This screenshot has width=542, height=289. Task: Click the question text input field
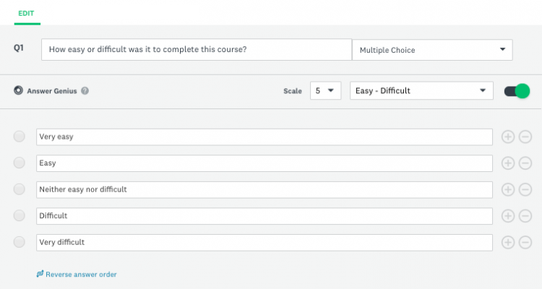tap(197, 50)
